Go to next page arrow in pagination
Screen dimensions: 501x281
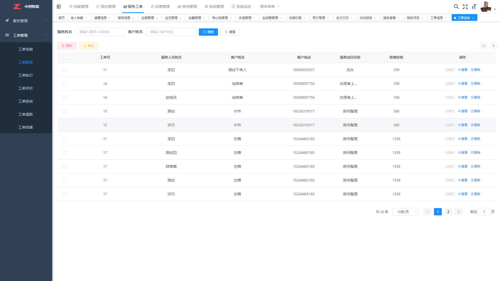pyautogui.click(x=458, y=212)
